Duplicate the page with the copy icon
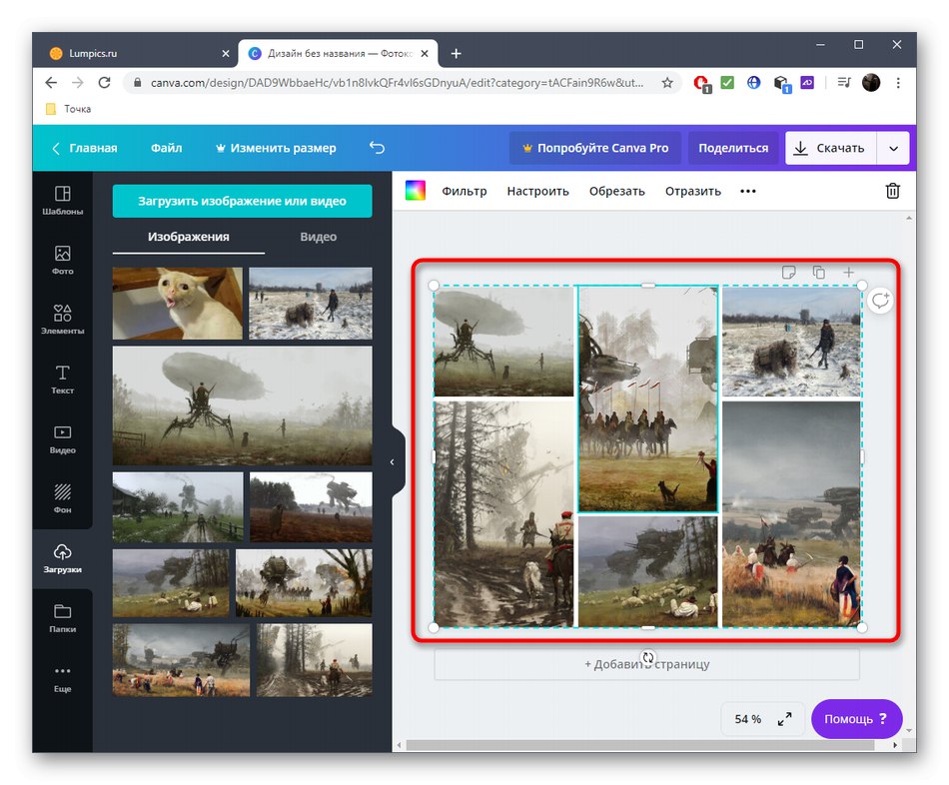The width and height of the screenshot is (949, 785). (819, 273)
